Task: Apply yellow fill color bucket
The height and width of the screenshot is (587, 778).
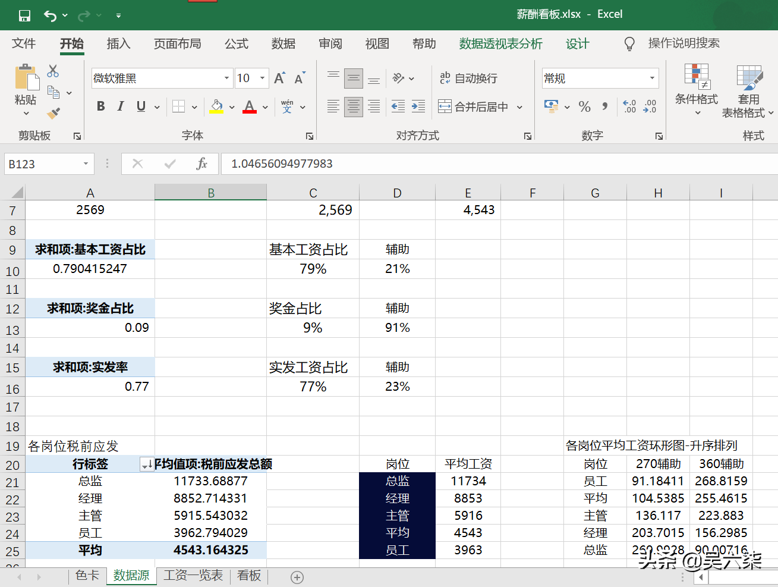Action: click(x=216, y=106)
